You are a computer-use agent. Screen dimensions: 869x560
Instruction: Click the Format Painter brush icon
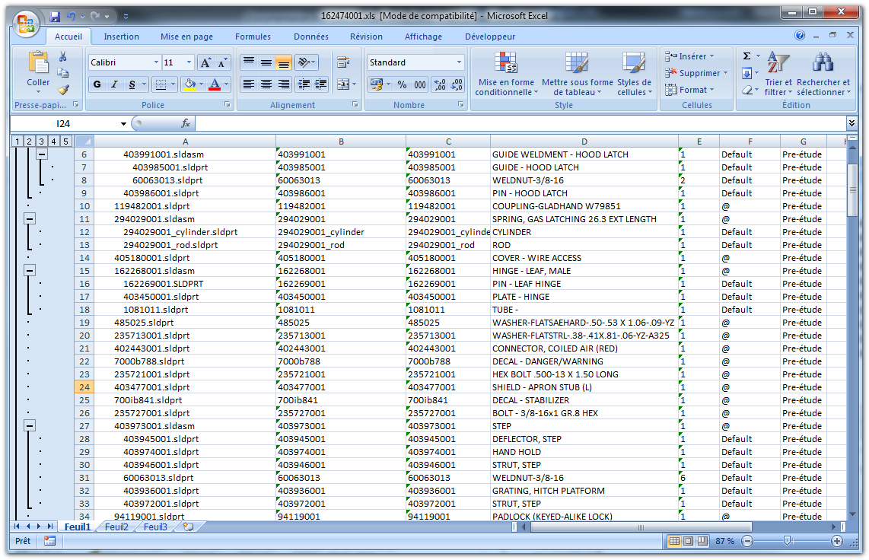tap(63, 89)
